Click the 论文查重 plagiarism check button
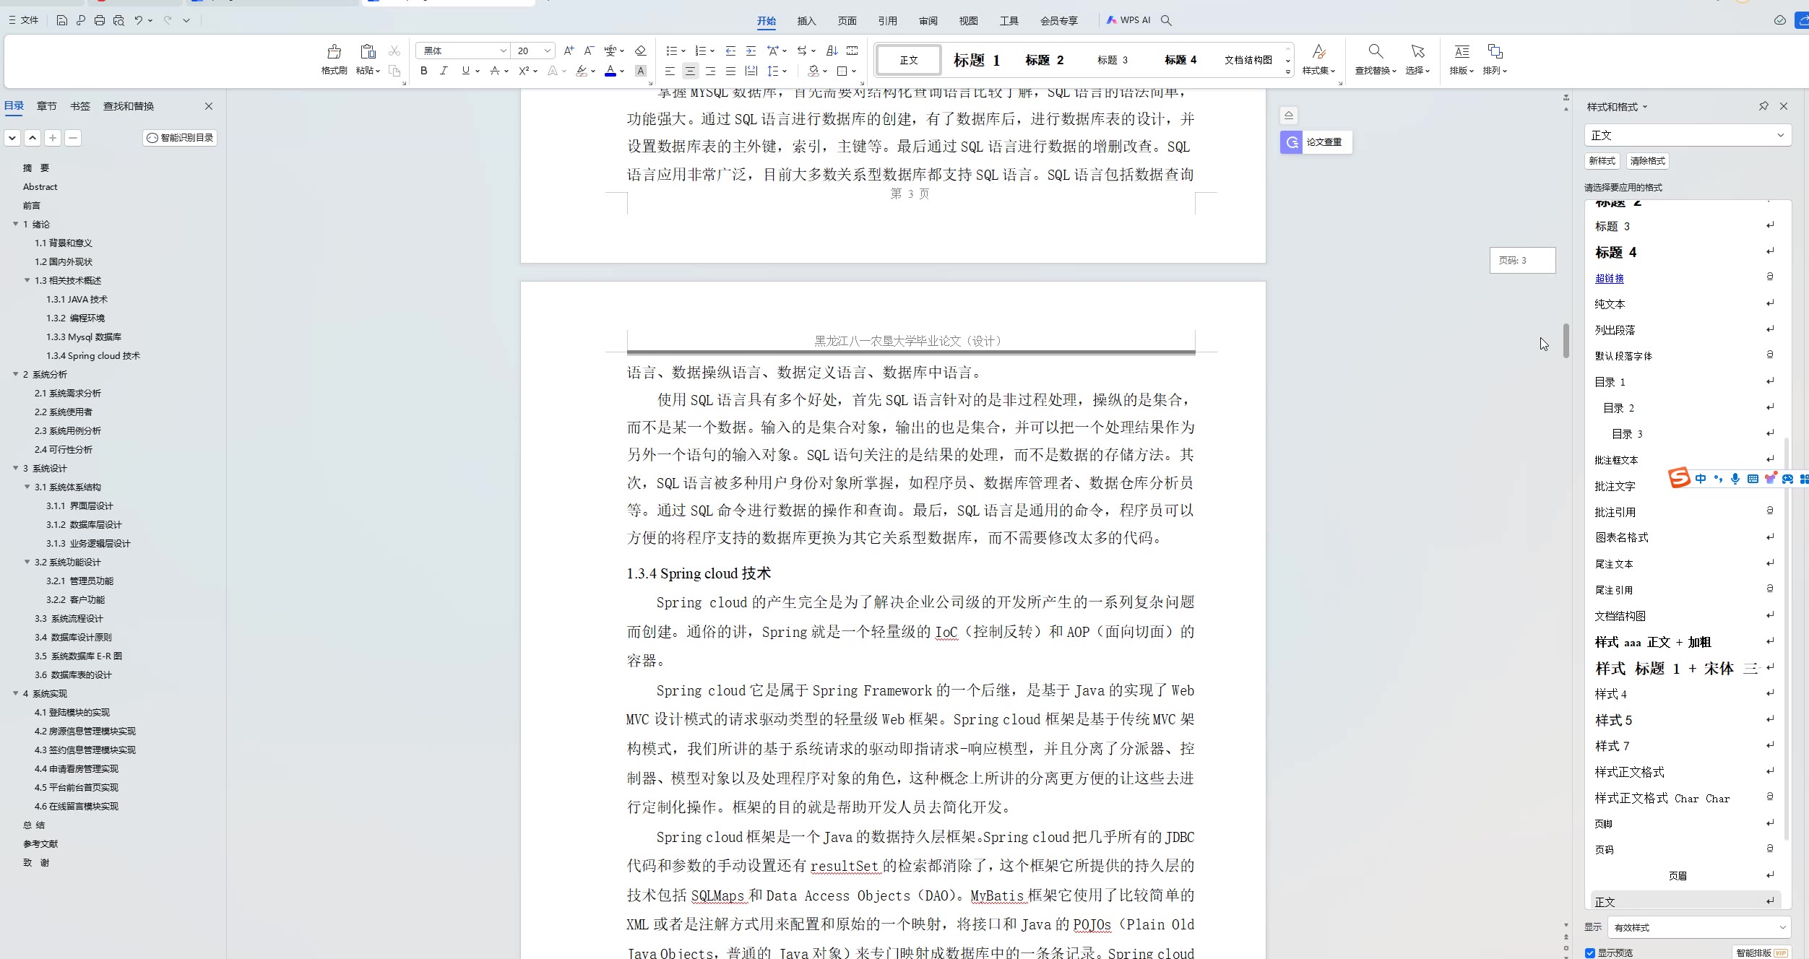The image size is (1809, 959). click(x=1316, y=142)
